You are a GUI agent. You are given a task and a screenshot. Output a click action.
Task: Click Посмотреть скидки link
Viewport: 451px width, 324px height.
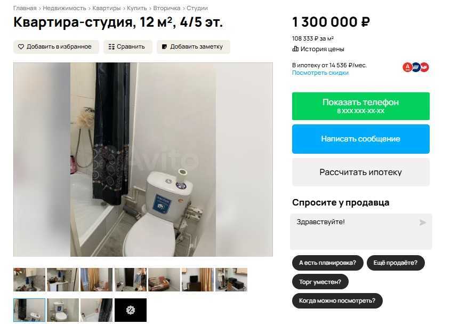pos(320,73)
